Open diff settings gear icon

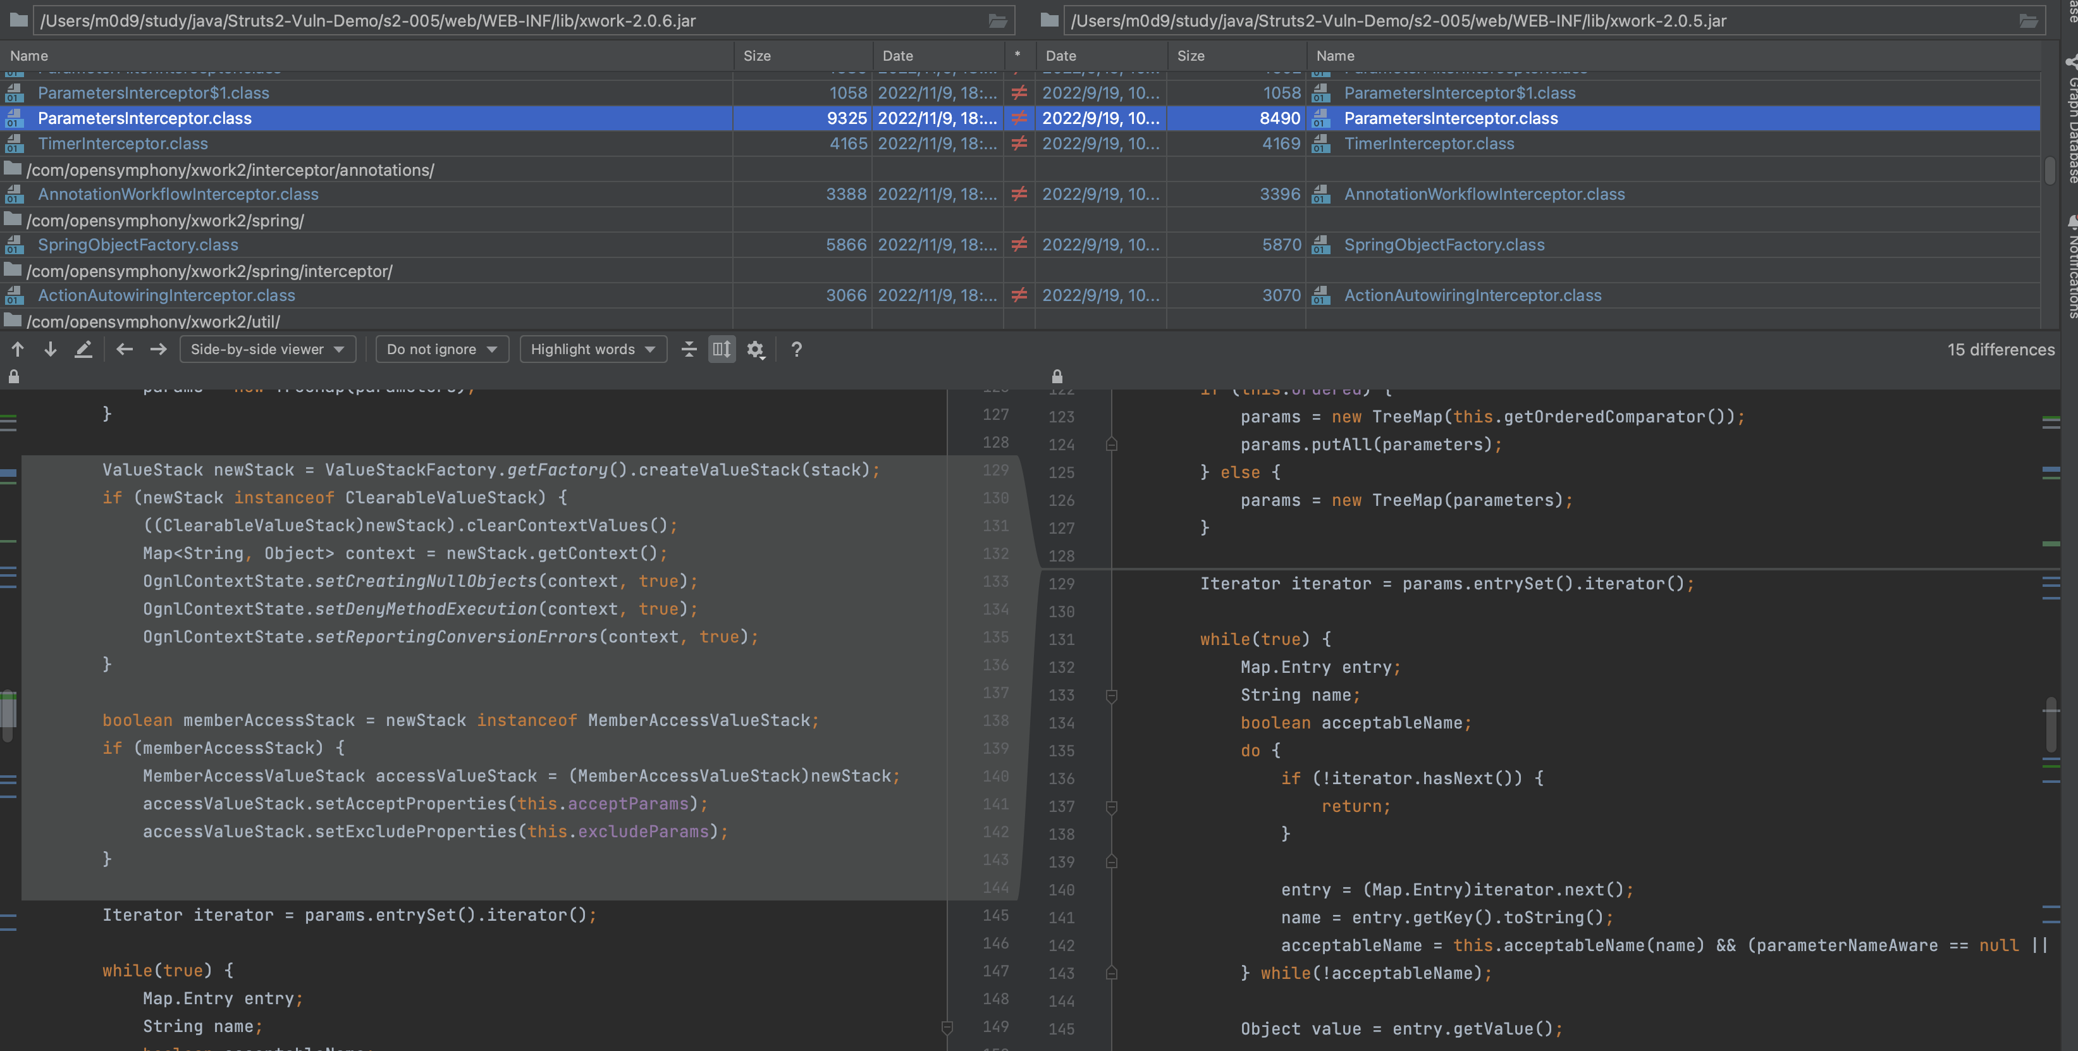point(755,349)
